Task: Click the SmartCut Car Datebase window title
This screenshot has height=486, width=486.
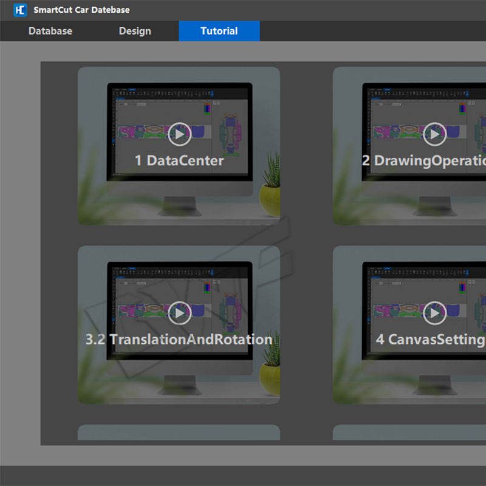Action: (81, 10)
